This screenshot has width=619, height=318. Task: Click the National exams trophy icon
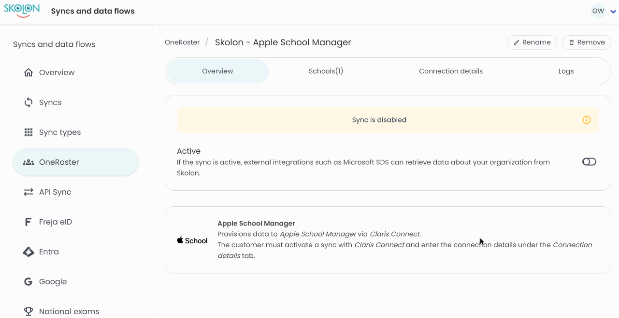click(x=29, y=311)
